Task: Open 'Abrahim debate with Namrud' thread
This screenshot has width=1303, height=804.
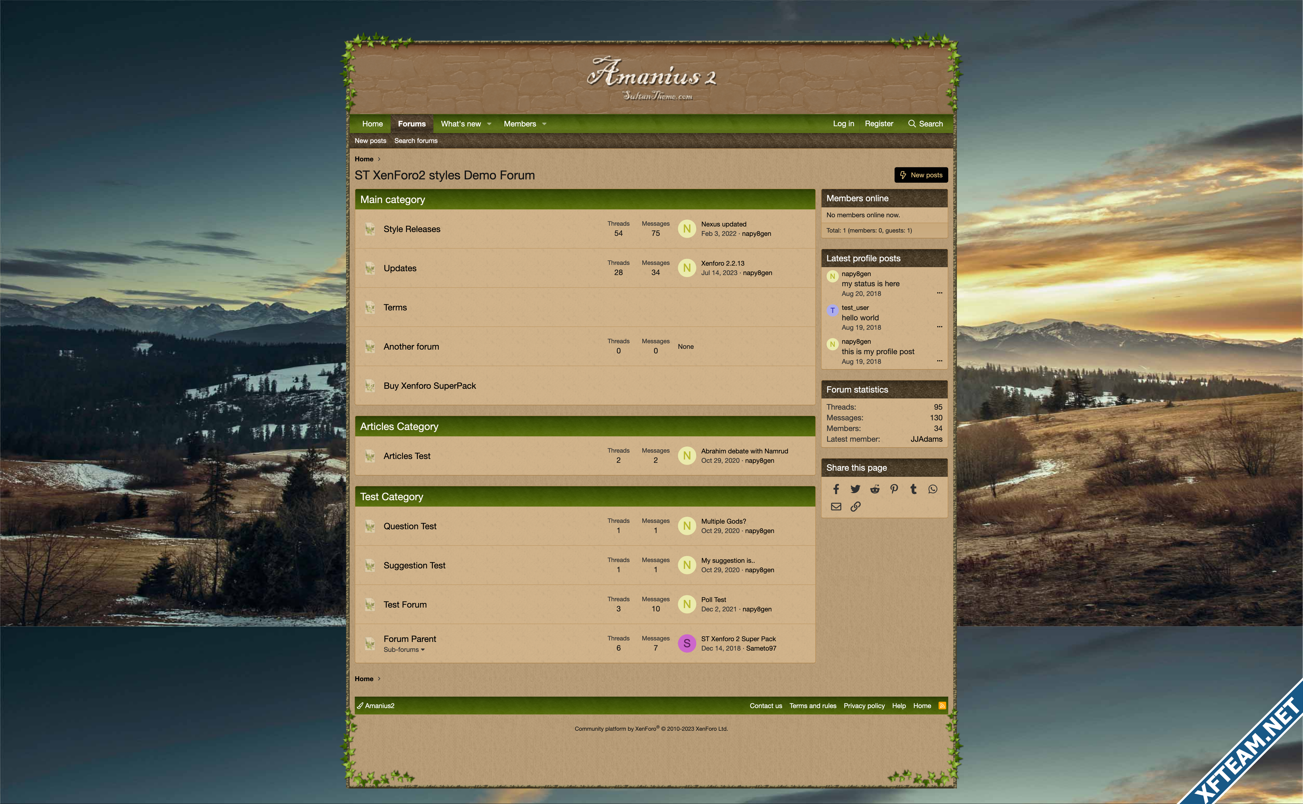Action: pyautogui.click(x=745, y=451)
